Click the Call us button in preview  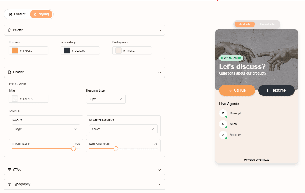coord(237,90)
